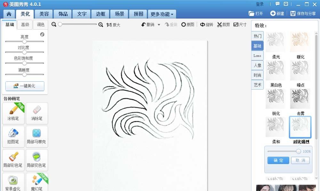Viewport: 320px width, 191px height.
Task: Toggle 原图 original image view
Action: click(184, 25)
